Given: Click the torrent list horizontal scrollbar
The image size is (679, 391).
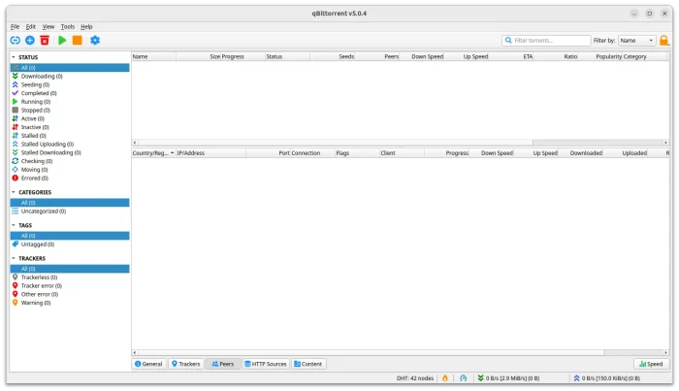Looking at the screenshot, I should coord(330,143).
